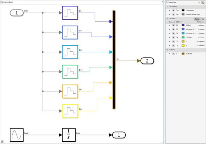Uncheck the Cont sample time checkbox
Viewport: 206px width, 144px height.
(x=173, y=10)
